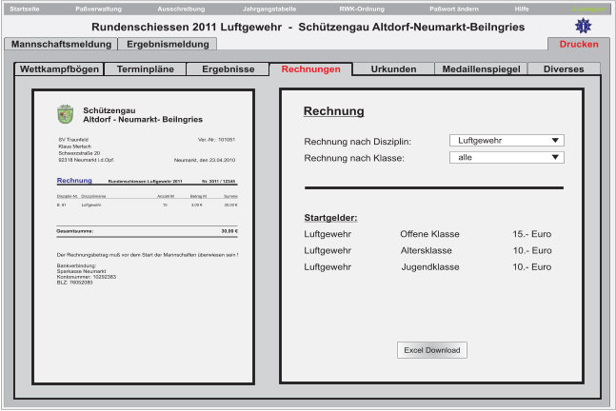This screenshot has height=411, width=616.
Task: Click Bankverbindung text in invoice preview
Action: pos(76,265)
